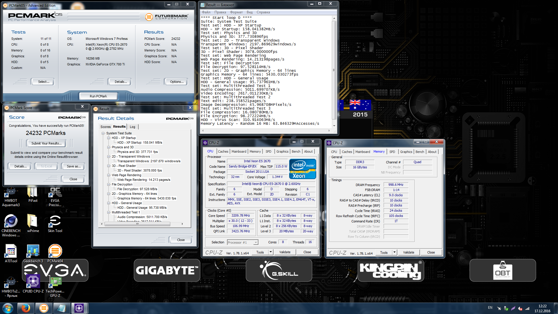Launch PCMark04 desktop shortcut
Viewport: 558px width, 314px height.
(55, 254)
